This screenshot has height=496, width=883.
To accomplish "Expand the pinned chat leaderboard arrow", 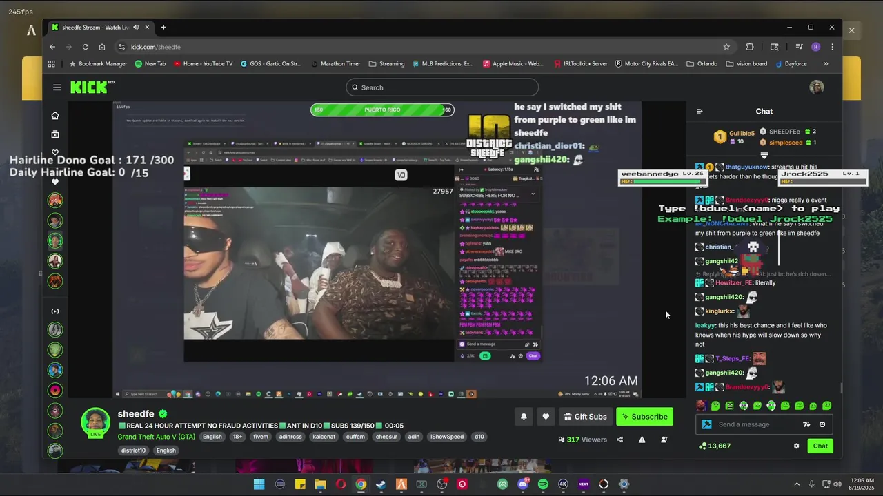I will [764, 155].
